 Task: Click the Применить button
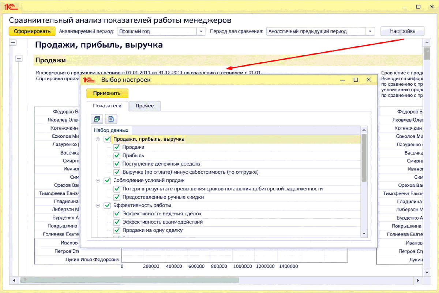tap(107, 93)
